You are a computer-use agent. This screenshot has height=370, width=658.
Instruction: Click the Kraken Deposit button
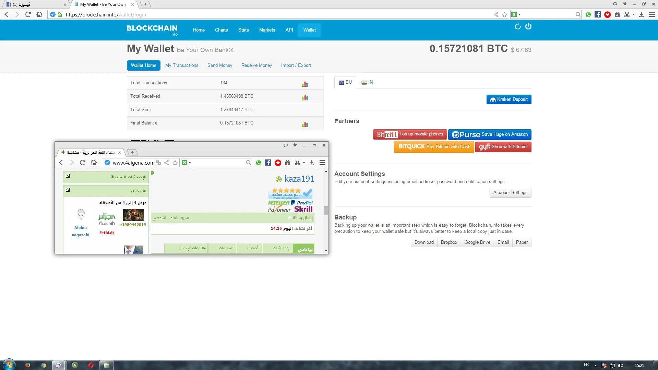pos(509,99)
